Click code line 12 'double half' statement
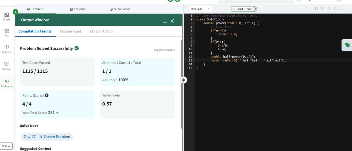Screen dimensions: 352x151 [233, 57]
